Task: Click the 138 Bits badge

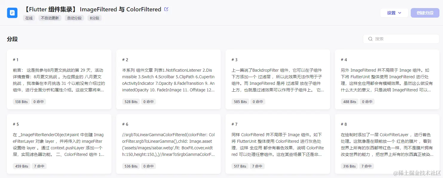Action: (21, 102)
